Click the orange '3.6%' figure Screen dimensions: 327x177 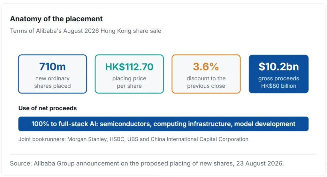pos(206,67)
